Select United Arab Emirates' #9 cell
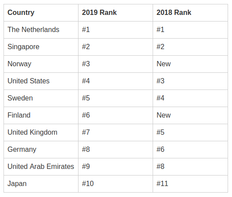Image resolution: width=232 pixels, height=197 pixels. (115, 167)
